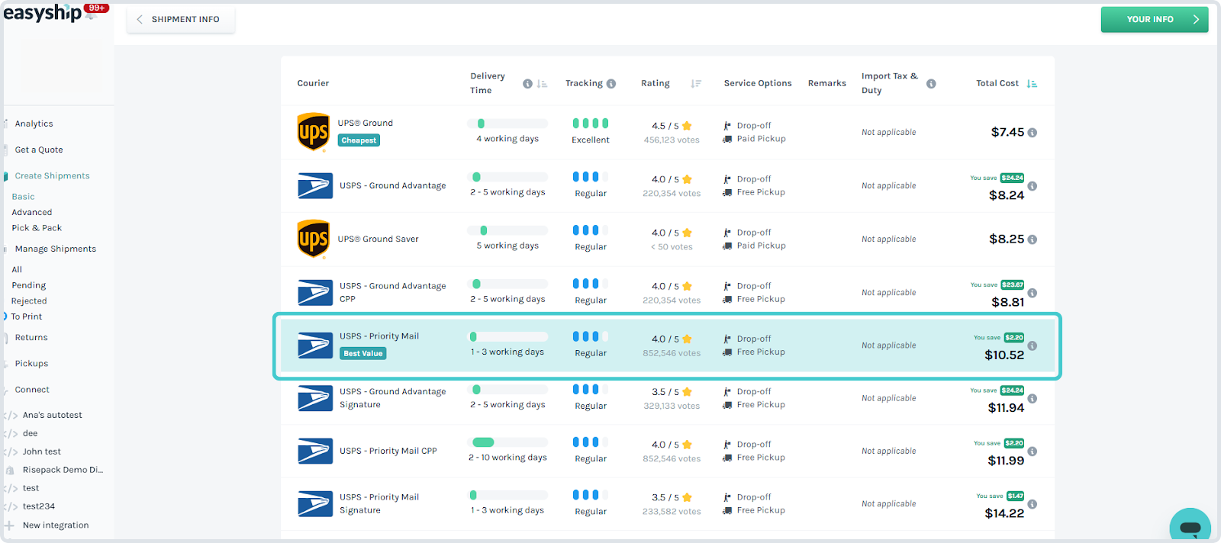
Task: Click the UPS Ground Saver logo
Action: point(314,239)
